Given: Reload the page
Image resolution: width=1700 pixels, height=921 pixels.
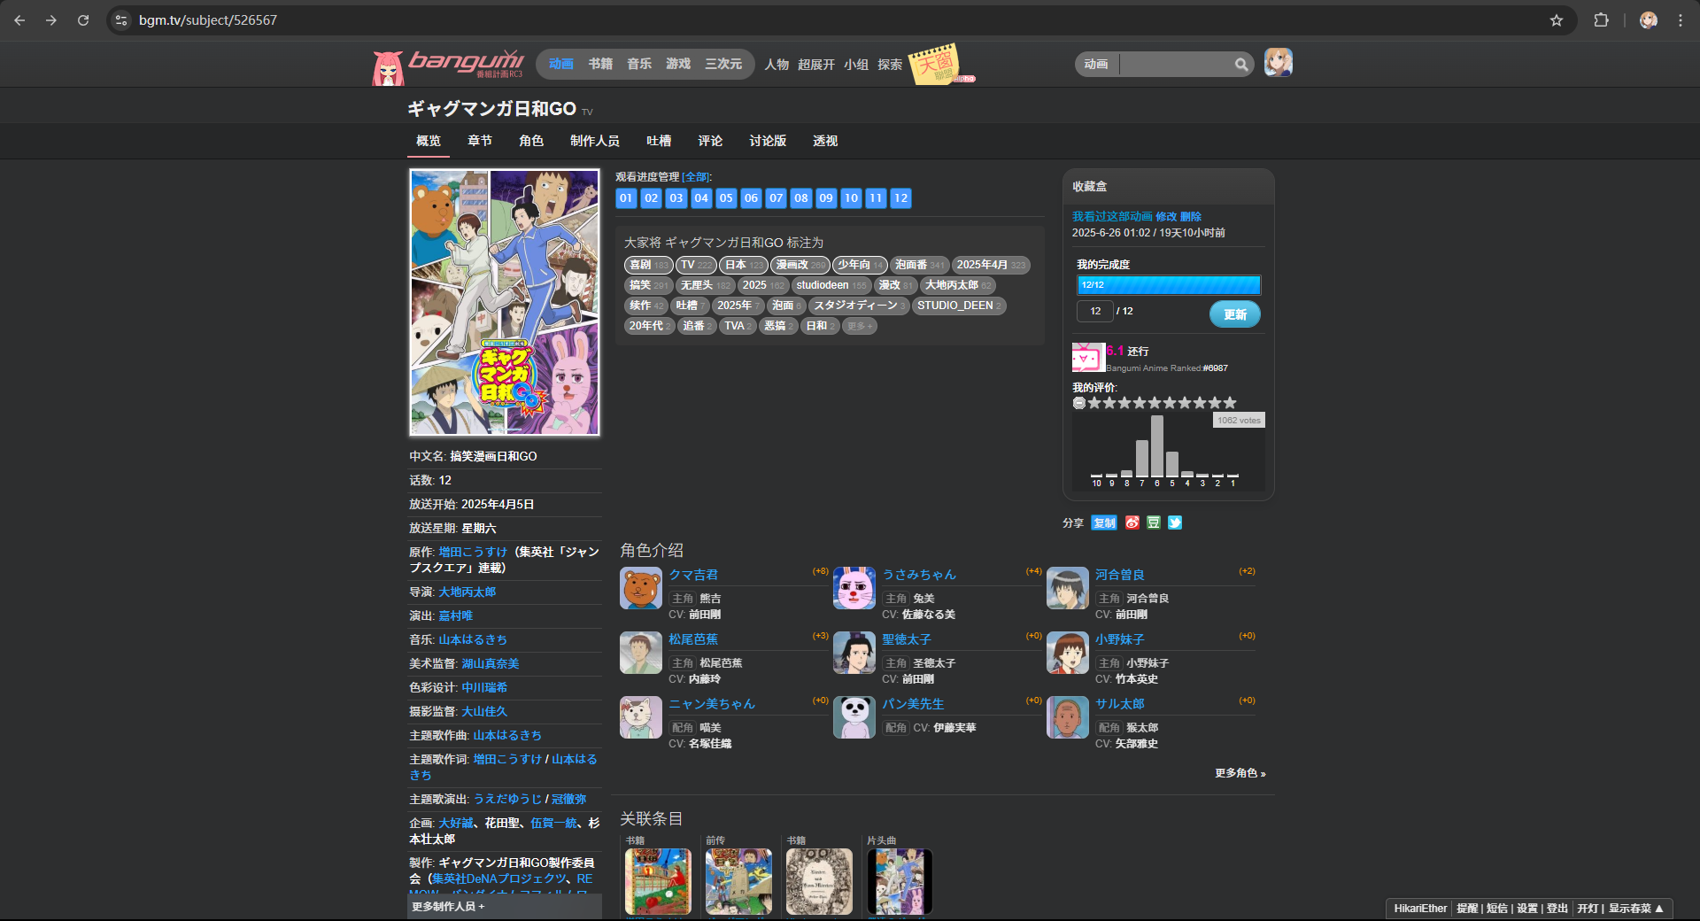Looking at the screenshot, I should (x=83, y=19).
